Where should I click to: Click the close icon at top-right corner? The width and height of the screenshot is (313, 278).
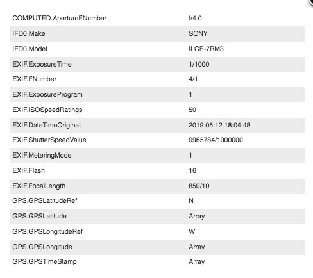311,2
